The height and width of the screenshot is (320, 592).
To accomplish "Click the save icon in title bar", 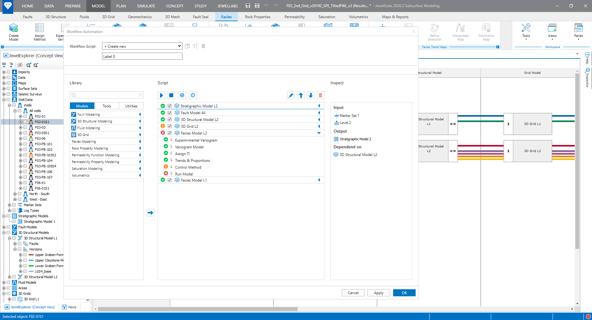I will 248,6.
